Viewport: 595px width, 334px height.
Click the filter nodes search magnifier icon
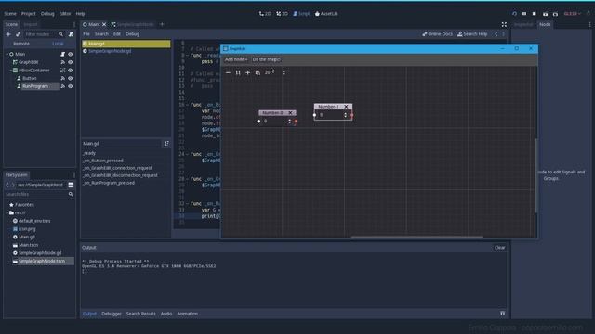(60, 34)
